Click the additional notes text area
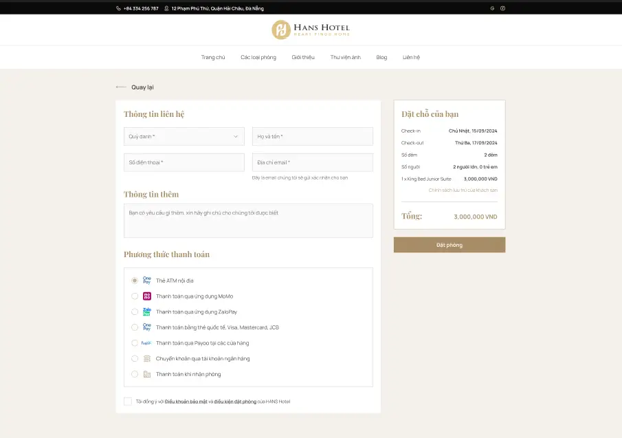 pos(248,220)
